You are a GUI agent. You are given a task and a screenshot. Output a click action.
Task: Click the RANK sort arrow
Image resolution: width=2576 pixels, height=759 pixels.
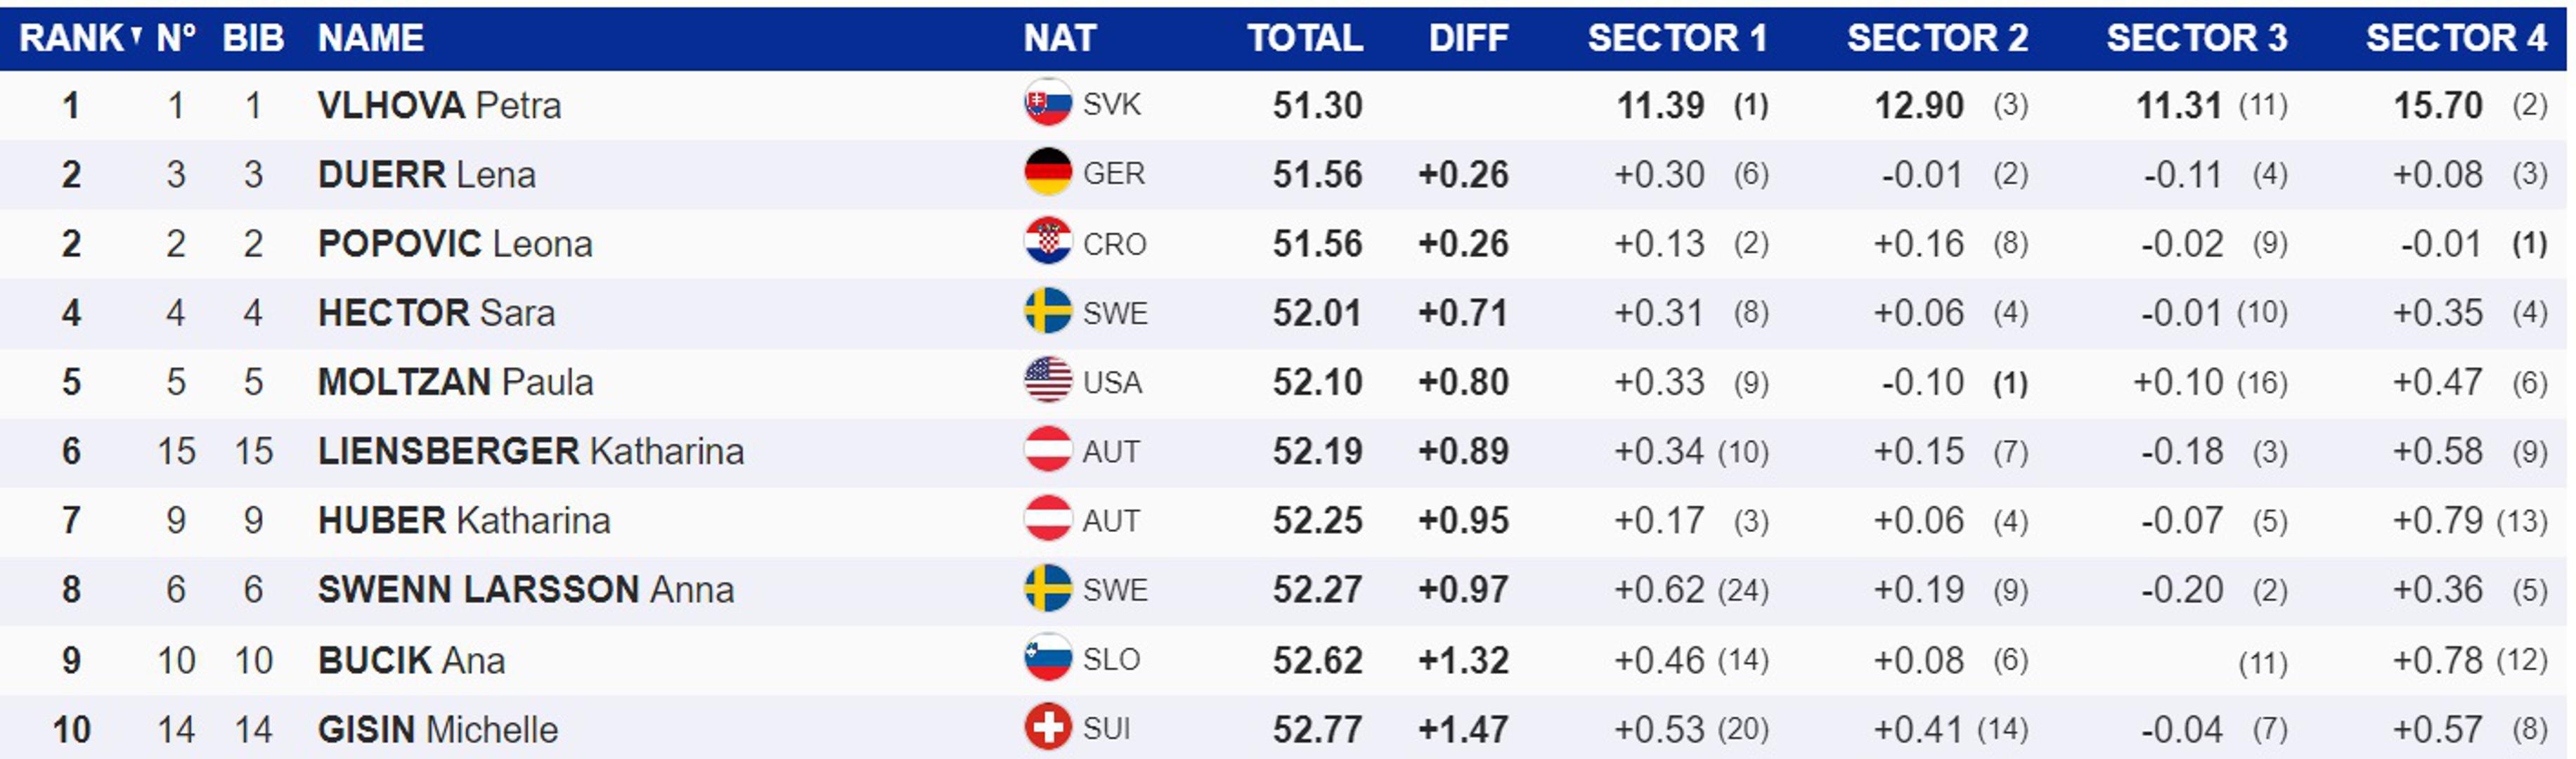coord(136,36)
